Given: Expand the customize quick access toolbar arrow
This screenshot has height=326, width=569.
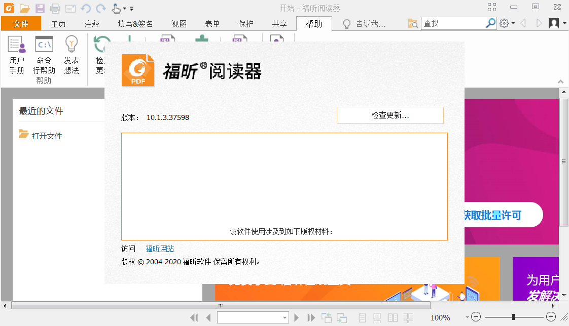Looking at the screenshot, I should (132, 8).
